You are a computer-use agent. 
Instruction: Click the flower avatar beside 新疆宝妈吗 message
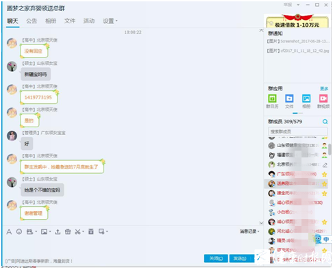pos(12,66)
